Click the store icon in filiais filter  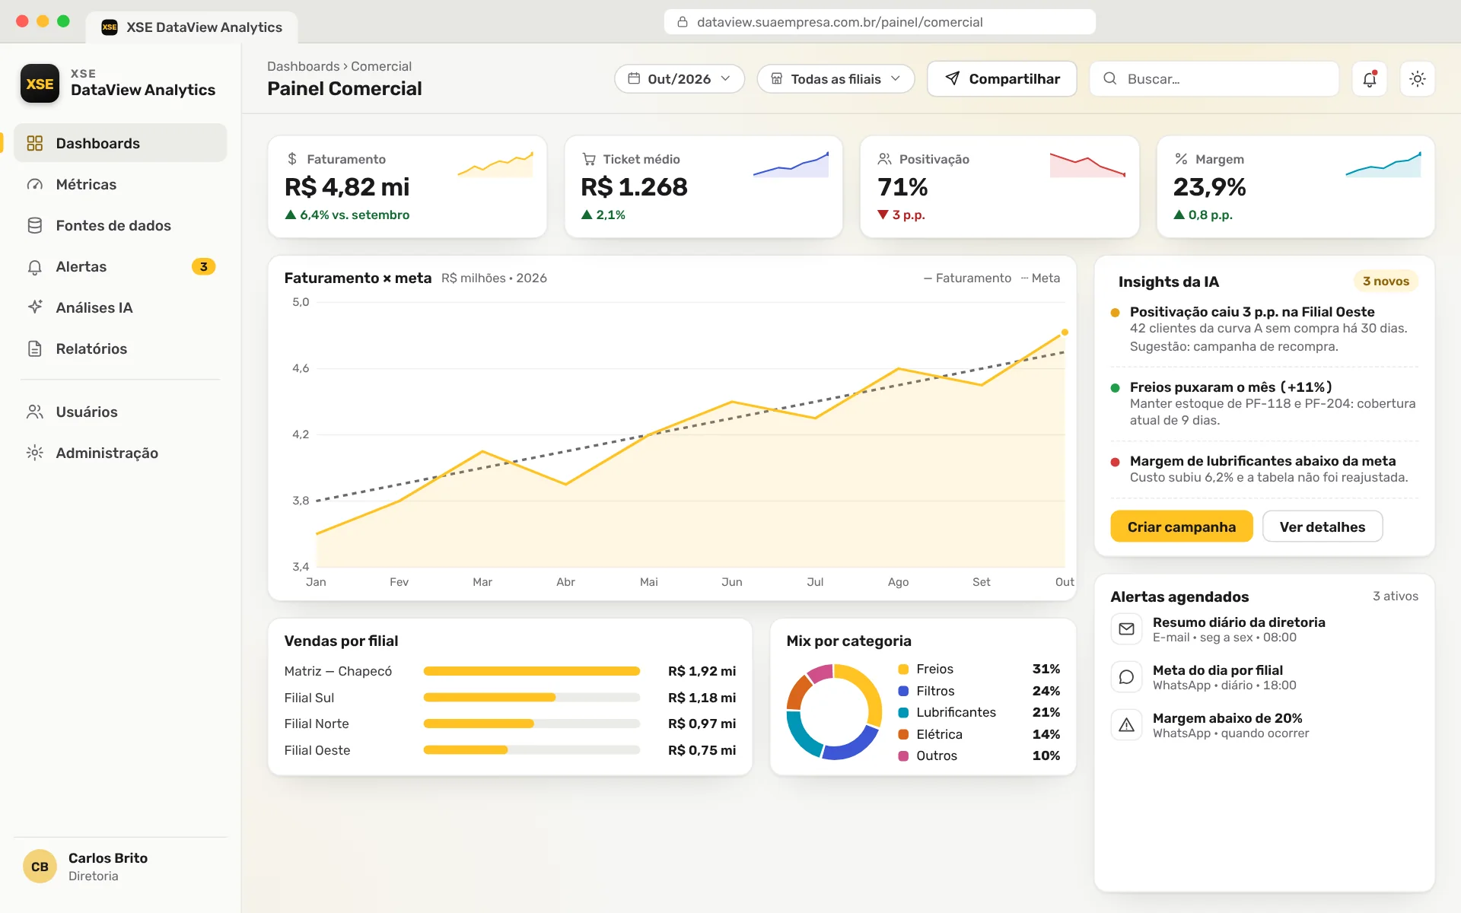click(x=777, y=78)
